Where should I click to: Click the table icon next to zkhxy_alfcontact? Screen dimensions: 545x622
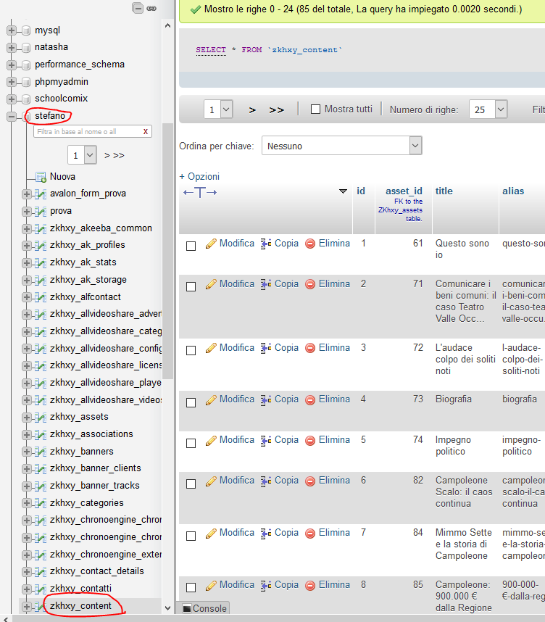pyautogui.click(x=41, y=297)
